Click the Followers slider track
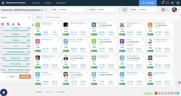 pos(16,37)
